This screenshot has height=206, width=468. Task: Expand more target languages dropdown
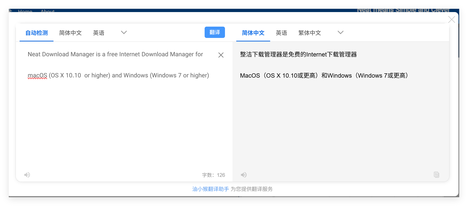coord(340,32)
